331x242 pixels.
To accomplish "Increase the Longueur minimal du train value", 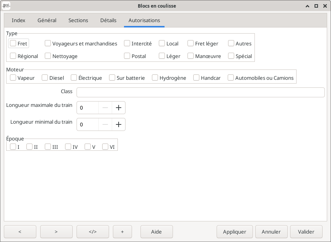I will click(119, 124).
